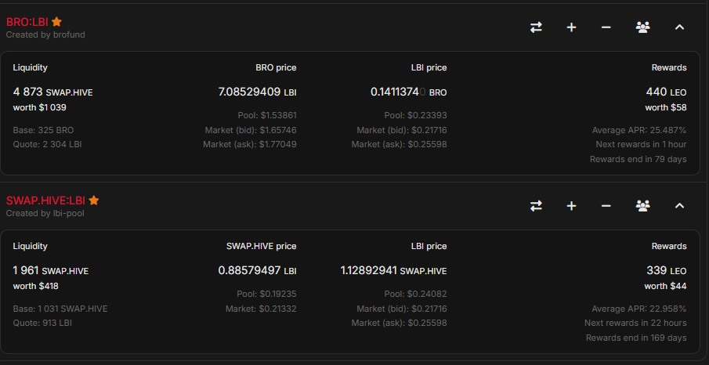Screen dimensions: 709x365
Task: Remove liquidity from SWAP.HIVE:LBI pool
Action: (x=606, y=206)
